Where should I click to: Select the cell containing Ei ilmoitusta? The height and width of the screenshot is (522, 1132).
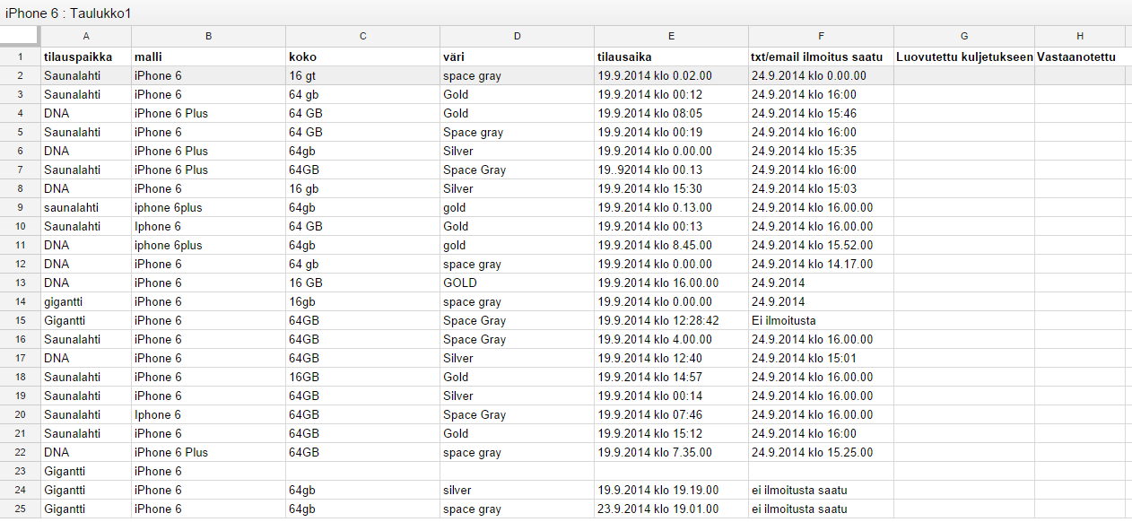click(x=821, y=320)
